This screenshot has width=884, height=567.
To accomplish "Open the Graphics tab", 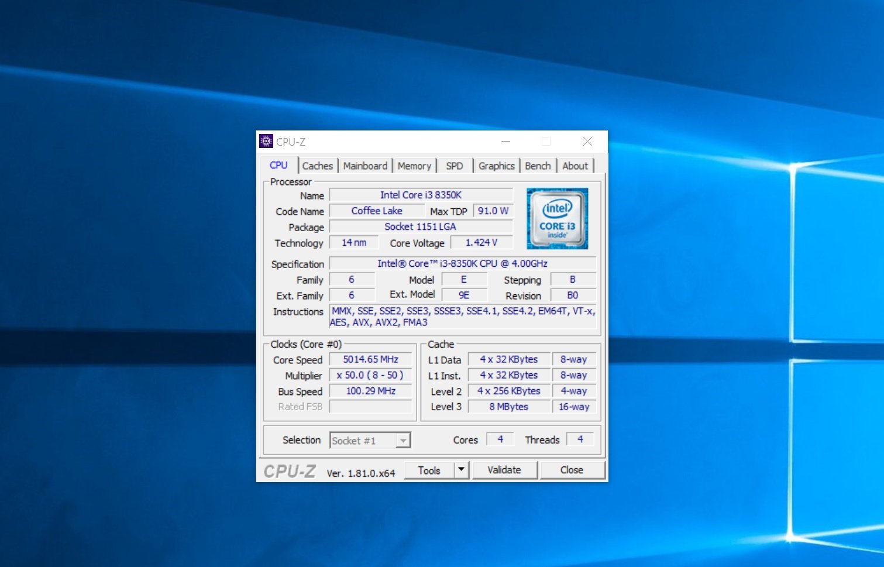I will click(x=497, y=166).
